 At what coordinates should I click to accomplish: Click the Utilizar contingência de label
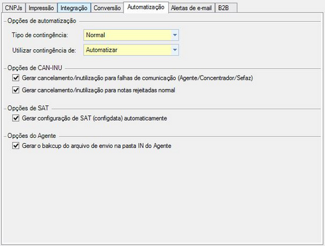[x=44, y=50]
